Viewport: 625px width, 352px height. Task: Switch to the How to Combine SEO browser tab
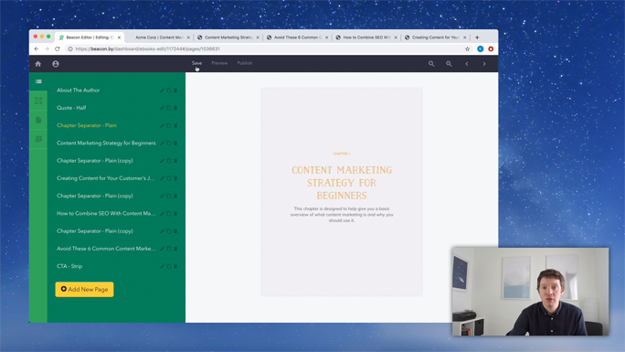(366, 37)
